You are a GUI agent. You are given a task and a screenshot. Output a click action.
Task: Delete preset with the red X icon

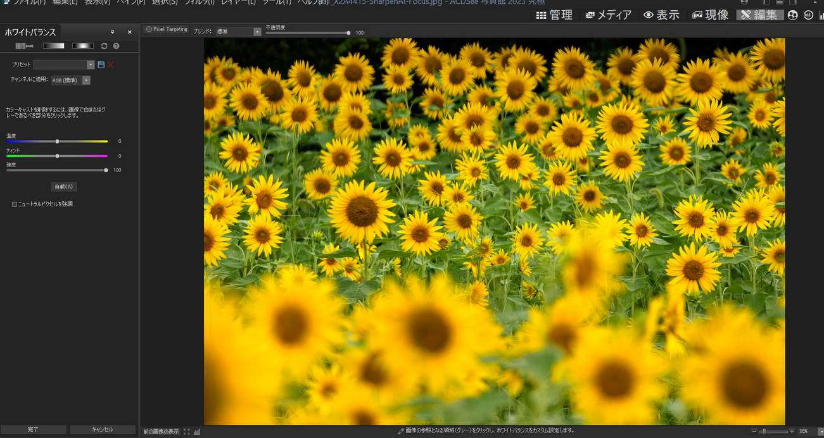(x=111, y=65)
